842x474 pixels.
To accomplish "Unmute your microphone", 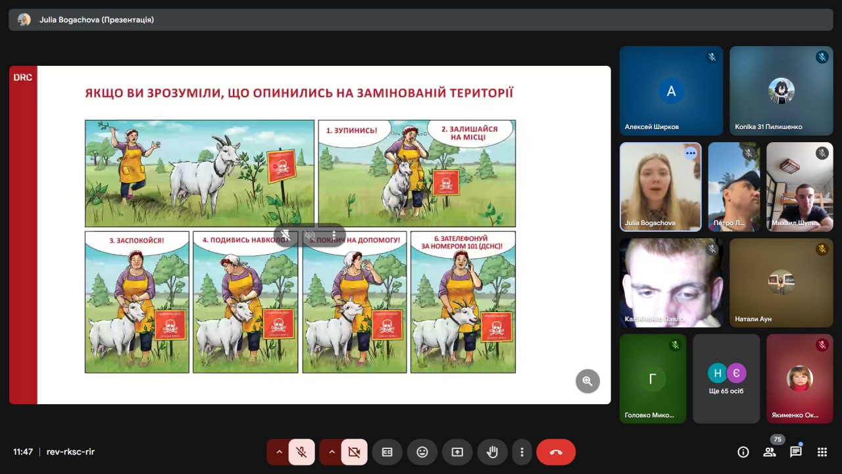I will click(301, 452).
